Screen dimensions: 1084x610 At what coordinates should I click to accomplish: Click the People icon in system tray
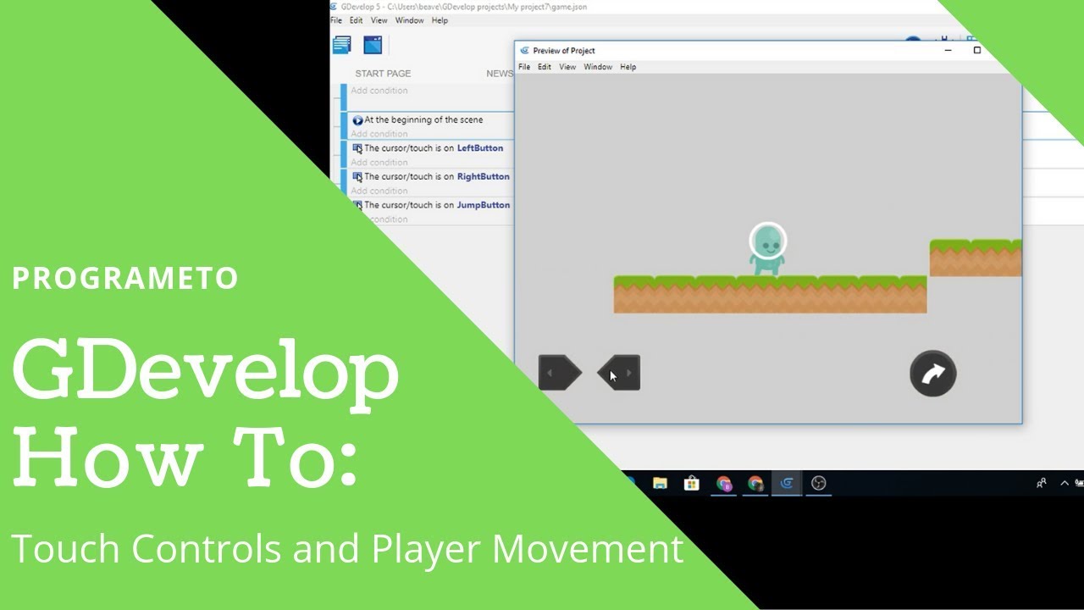point(1042,483)
